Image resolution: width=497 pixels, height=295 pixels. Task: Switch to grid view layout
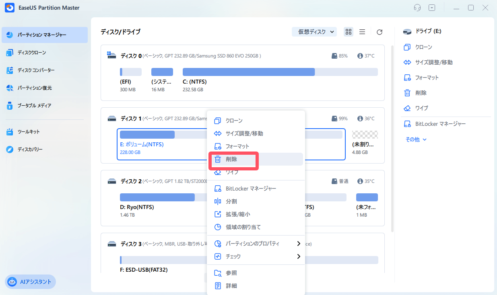click(x=349, y=32)
